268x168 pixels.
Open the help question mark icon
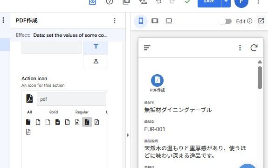click(x=110, y=2)
